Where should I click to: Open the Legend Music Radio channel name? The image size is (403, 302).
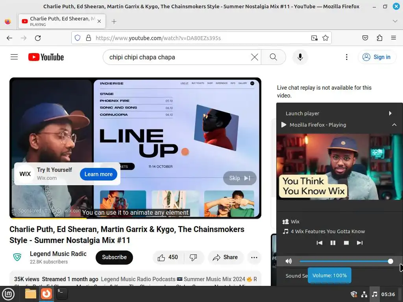coord(58,254)
